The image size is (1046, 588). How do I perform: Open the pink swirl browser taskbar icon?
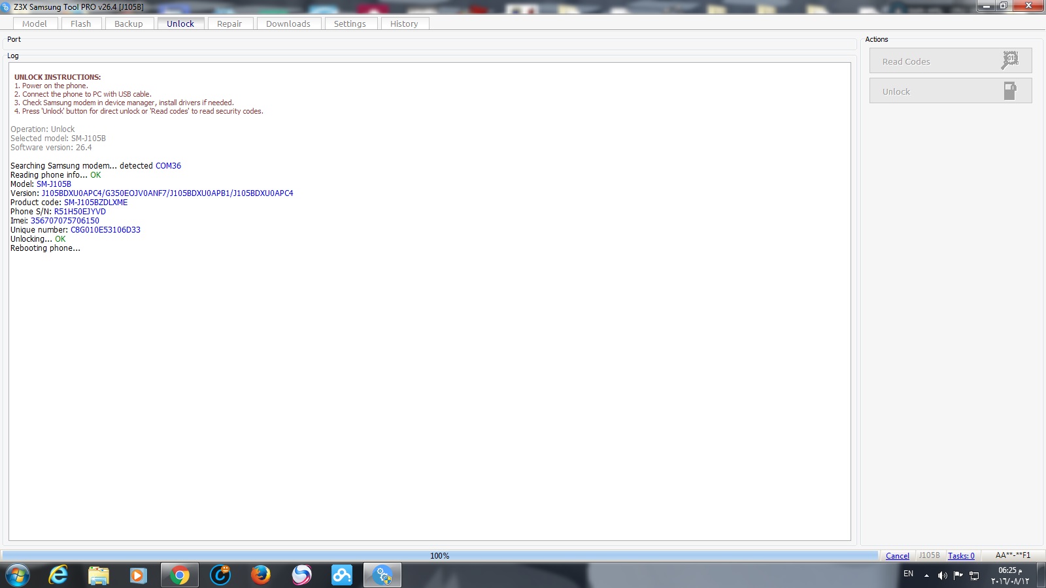[301, 576]
